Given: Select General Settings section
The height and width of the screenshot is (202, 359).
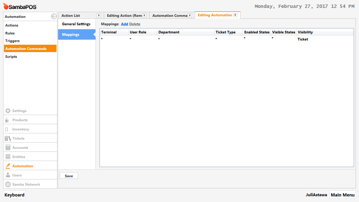Looking at the screenshot, I should pyautogui.click(x=76, y=24).
